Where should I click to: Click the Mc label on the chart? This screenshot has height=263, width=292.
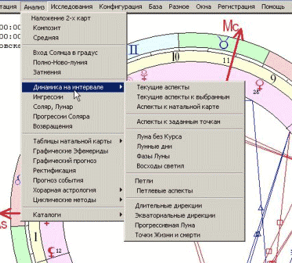click(231, 26)
